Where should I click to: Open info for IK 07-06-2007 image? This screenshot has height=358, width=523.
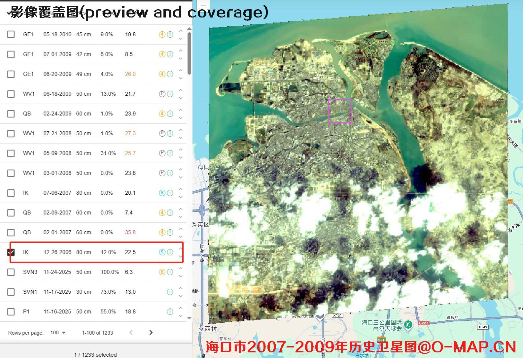pos(170,193)
